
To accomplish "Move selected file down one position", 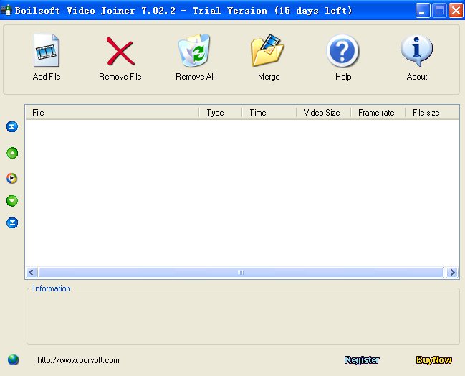I will pos(12,201).
